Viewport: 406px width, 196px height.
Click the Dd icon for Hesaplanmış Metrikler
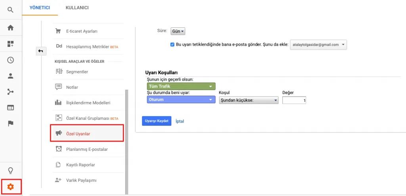point(59,46)
